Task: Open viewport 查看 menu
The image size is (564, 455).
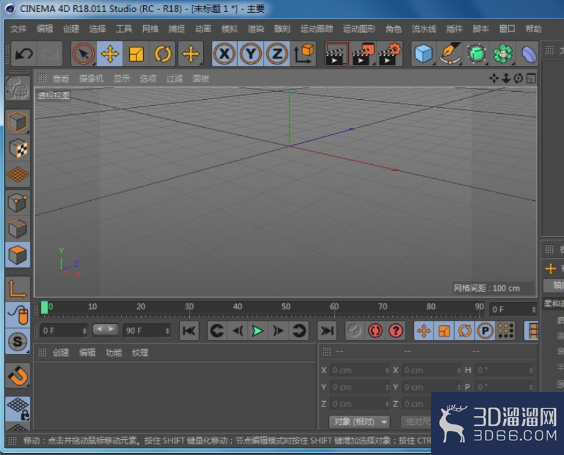Action: coord(61,78)
